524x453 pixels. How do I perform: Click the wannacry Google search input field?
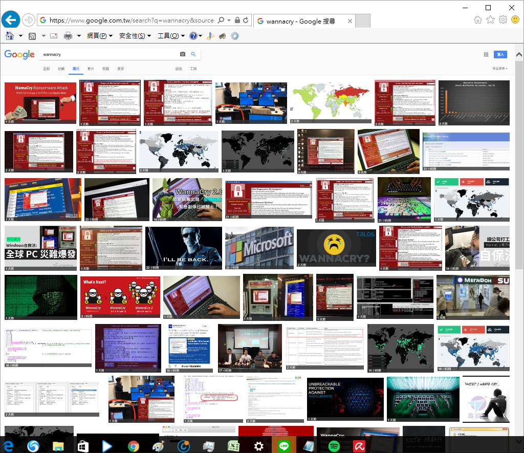point(111,54)
